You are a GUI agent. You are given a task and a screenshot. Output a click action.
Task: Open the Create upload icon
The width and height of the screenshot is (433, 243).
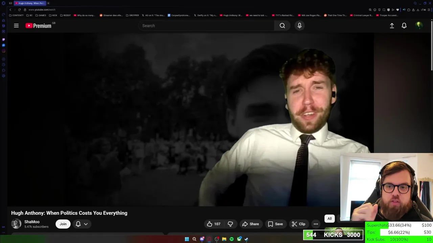392,26
